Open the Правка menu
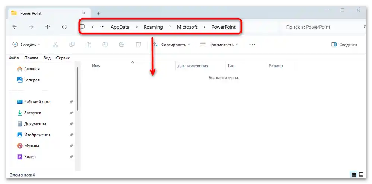This screenshot has height=184, width=372. 31,58
